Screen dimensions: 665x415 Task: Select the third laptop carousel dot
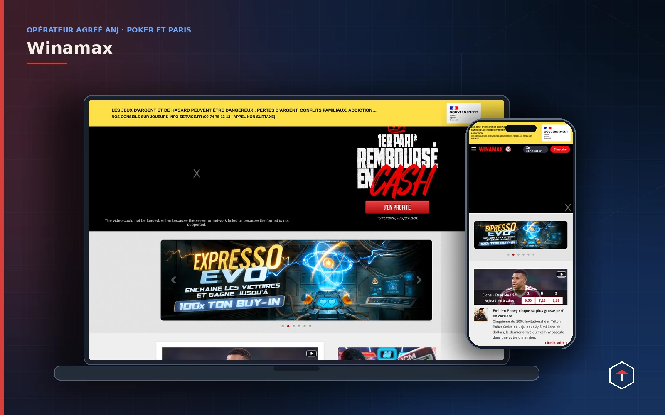[x=293, y=326]
